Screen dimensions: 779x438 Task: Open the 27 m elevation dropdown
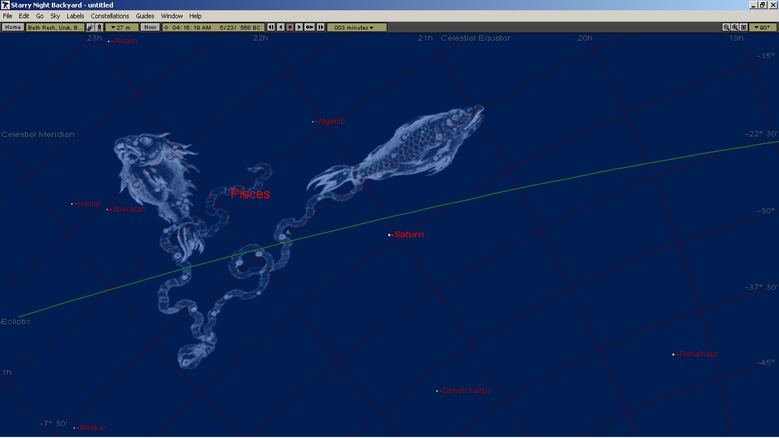point(121,27)
